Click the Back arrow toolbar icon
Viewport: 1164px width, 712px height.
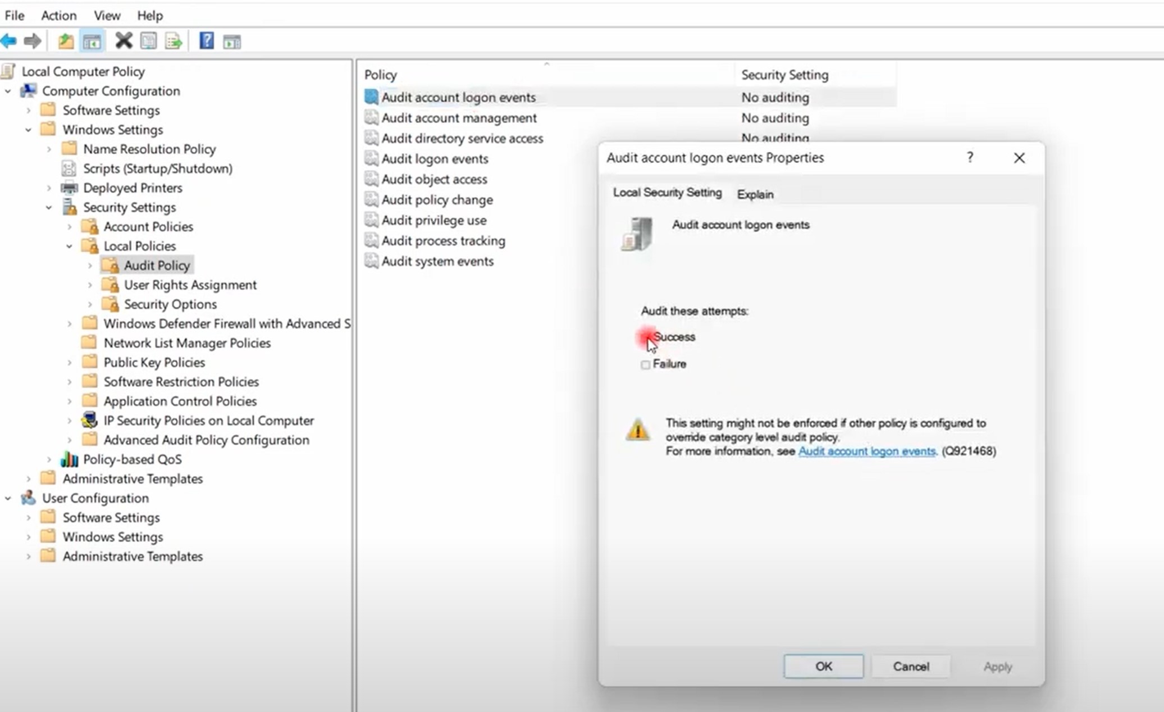pos(9,41)
